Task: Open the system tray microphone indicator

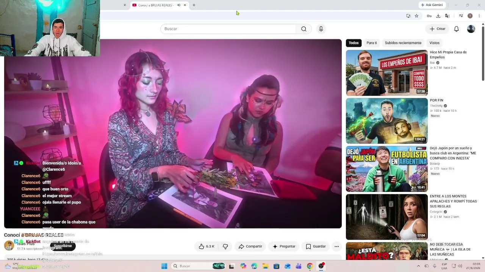Action: pos(435,266)
